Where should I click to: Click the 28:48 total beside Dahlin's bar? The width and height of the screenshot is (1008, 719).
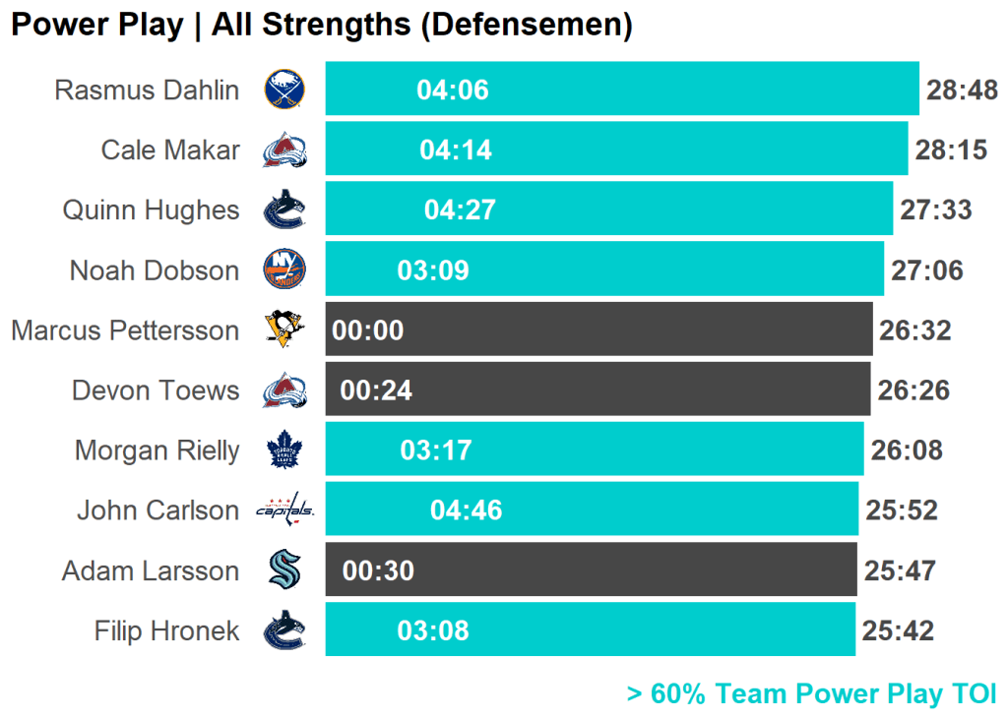tap(962, 90)
